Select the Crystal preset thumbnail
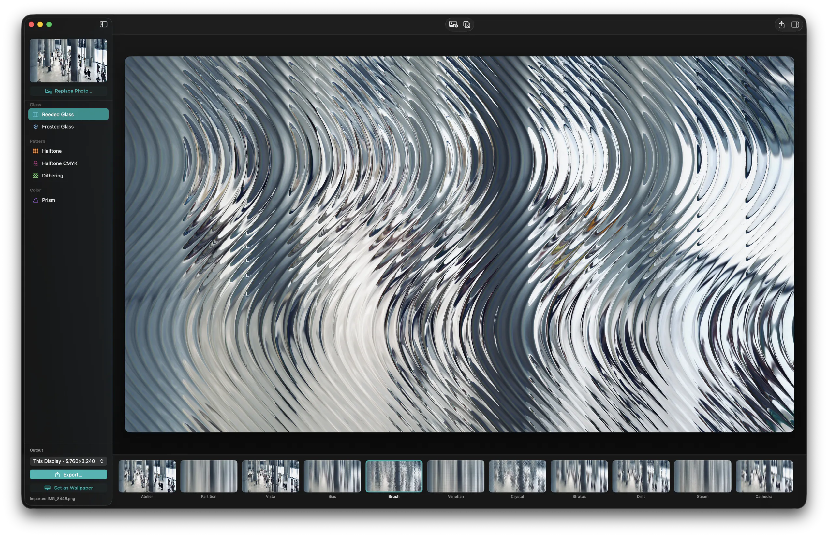828x537 pixels. click(517, 476)
